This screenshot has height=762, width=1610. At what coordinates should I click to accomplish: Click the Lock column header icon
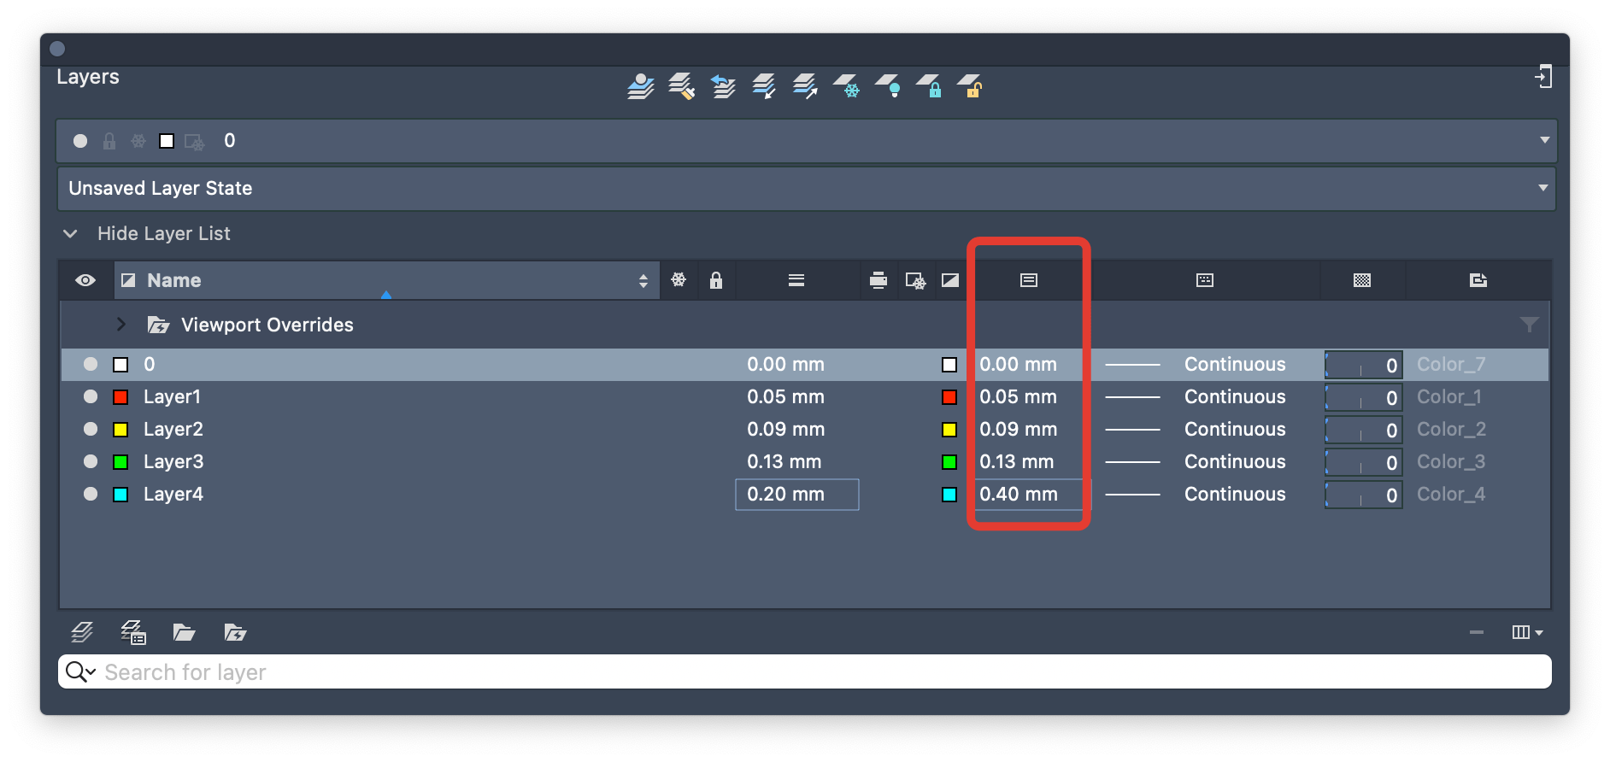(716, 279)
